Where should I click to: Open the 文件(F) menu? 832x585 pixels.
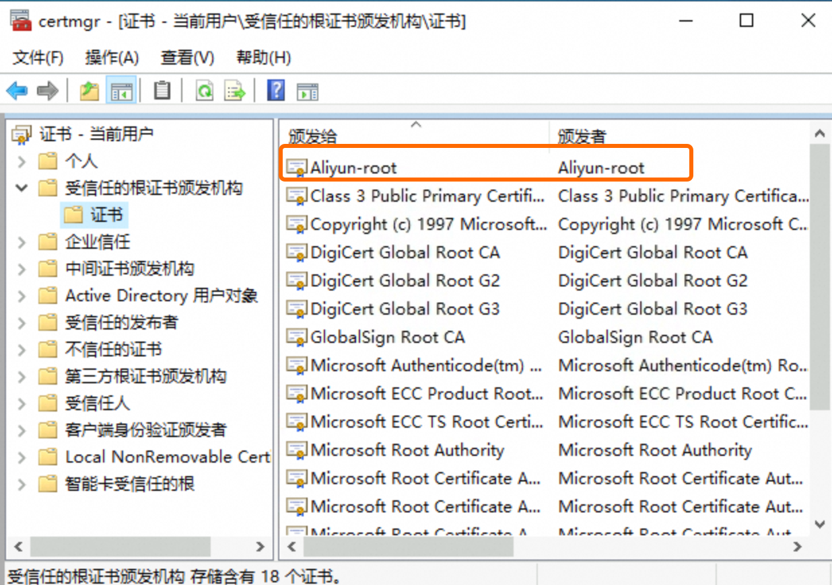(x=38, y=58)
